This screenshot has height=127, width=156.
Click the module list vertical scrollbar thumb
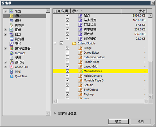pos(150,78)
